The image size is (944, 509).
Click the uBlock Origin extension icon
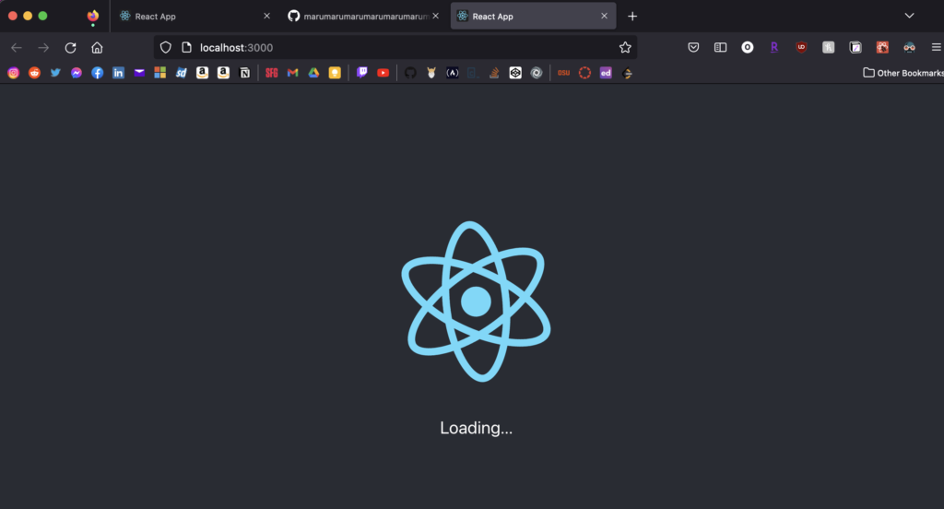(801, 48)
